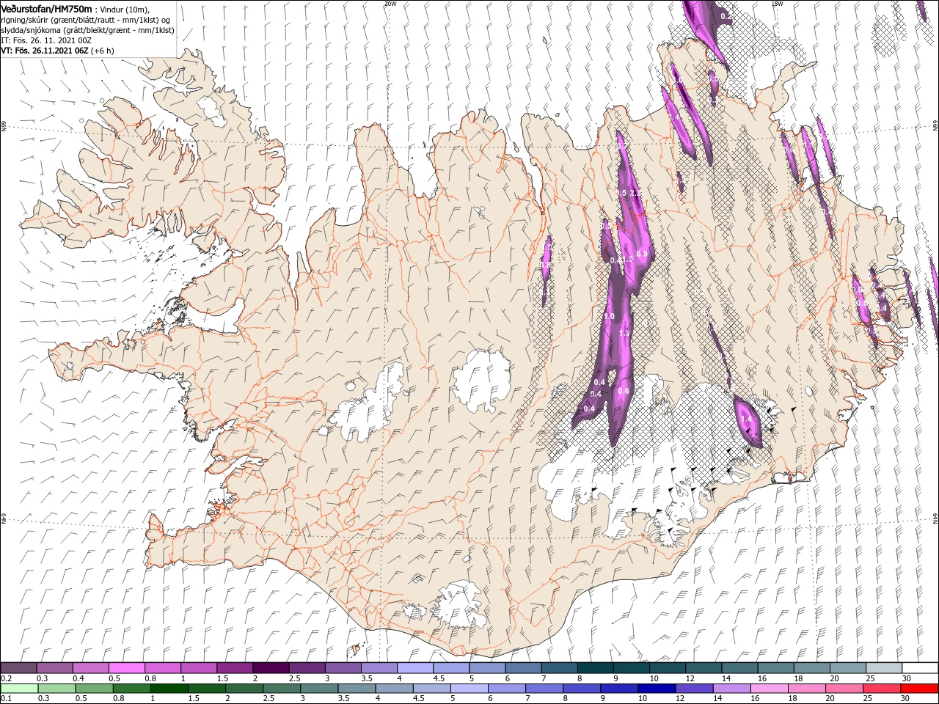Click the bold title 'Veðurstofan/HM750m'
Image resolution: width=939 pixels, height=704 pixels.
click(46, 9)
